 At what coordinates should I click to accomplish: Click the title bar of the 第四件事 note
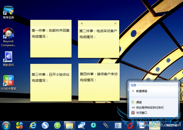99,67
